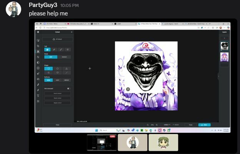This screenshot has height=154, width=240.
Task: Set softness to None
Action: coord(48,80)
